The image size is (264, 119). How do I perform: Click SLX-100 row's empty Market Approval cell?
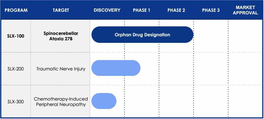pyautogui.click(x=245, y=36)
